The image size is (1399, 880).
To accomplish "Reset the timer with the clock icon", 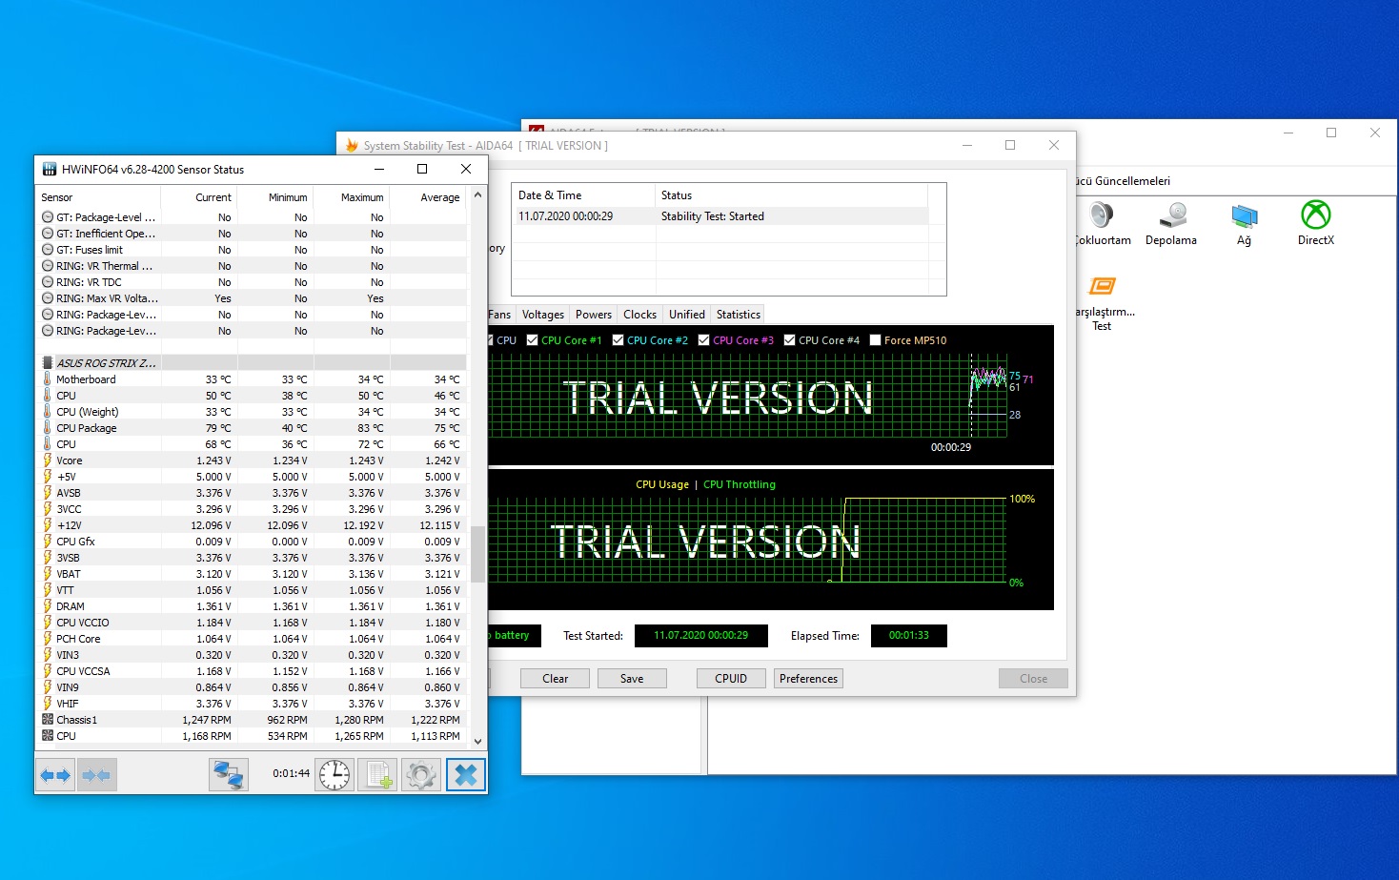I will click(x=335, y=775).
